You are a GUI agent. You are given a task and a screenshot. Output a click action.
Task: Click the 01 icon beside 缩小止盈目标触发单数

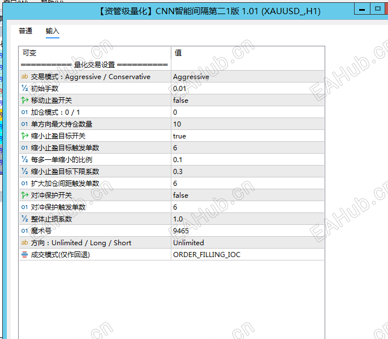[24, 147]
